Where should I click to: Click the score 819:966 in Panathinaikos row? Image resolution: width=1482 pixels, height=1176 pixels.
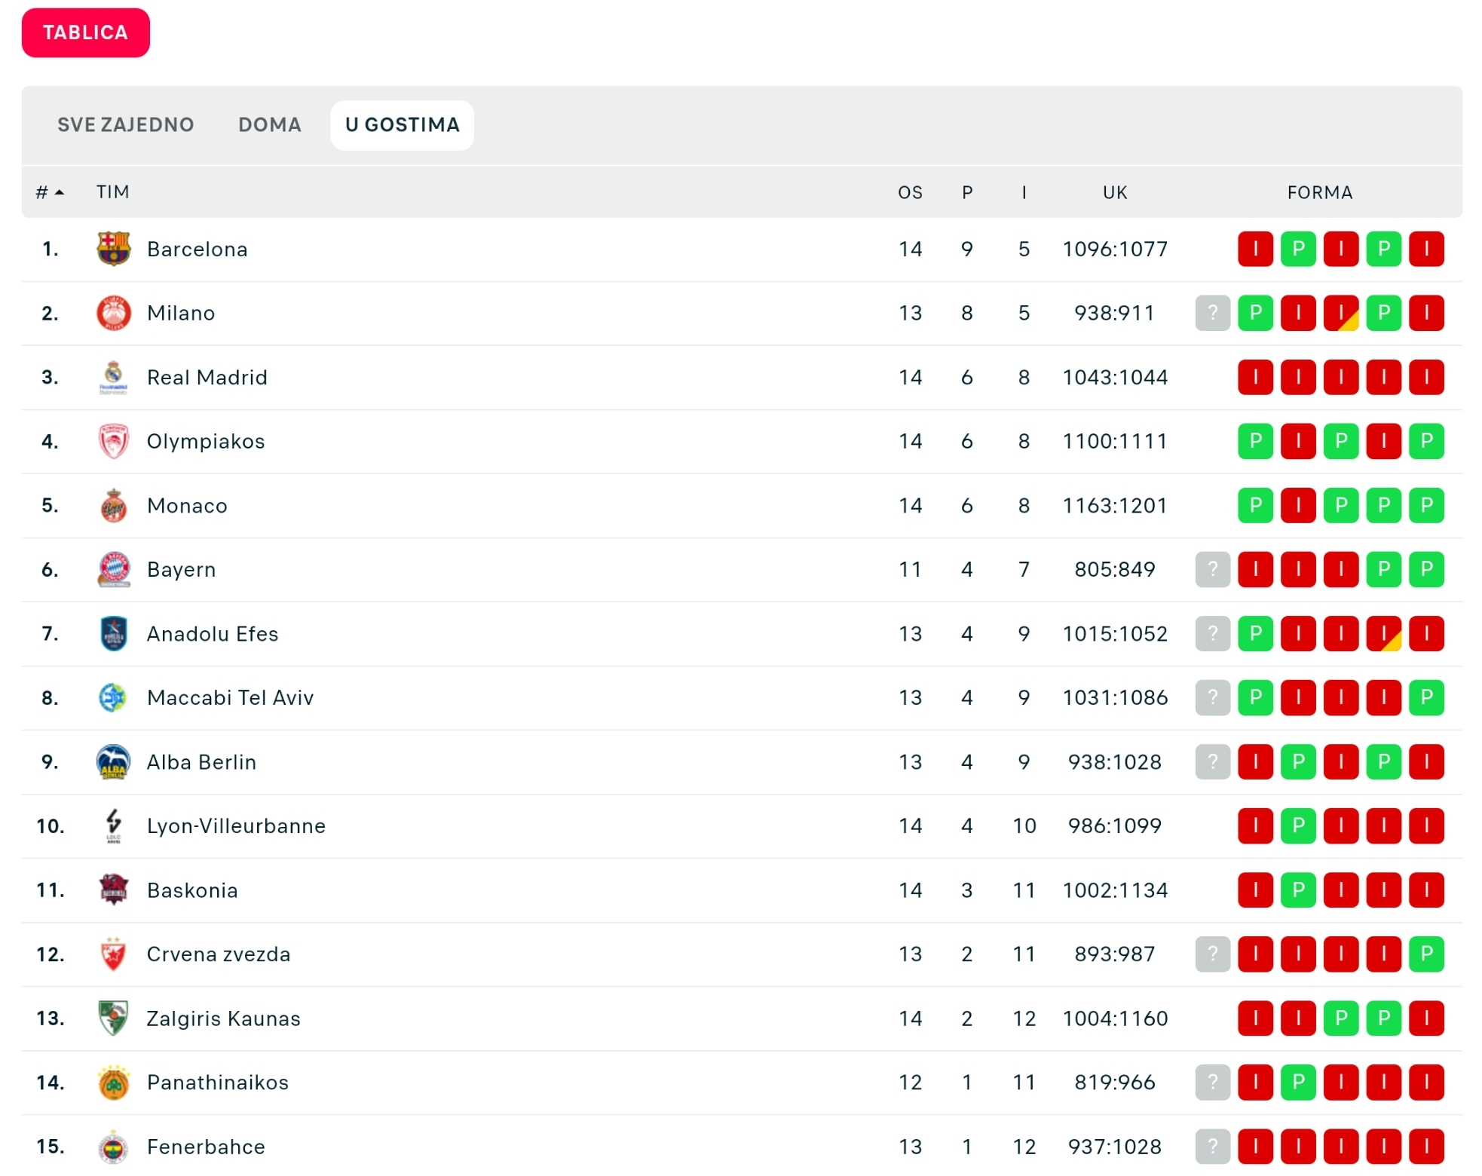[1115, 1083]
